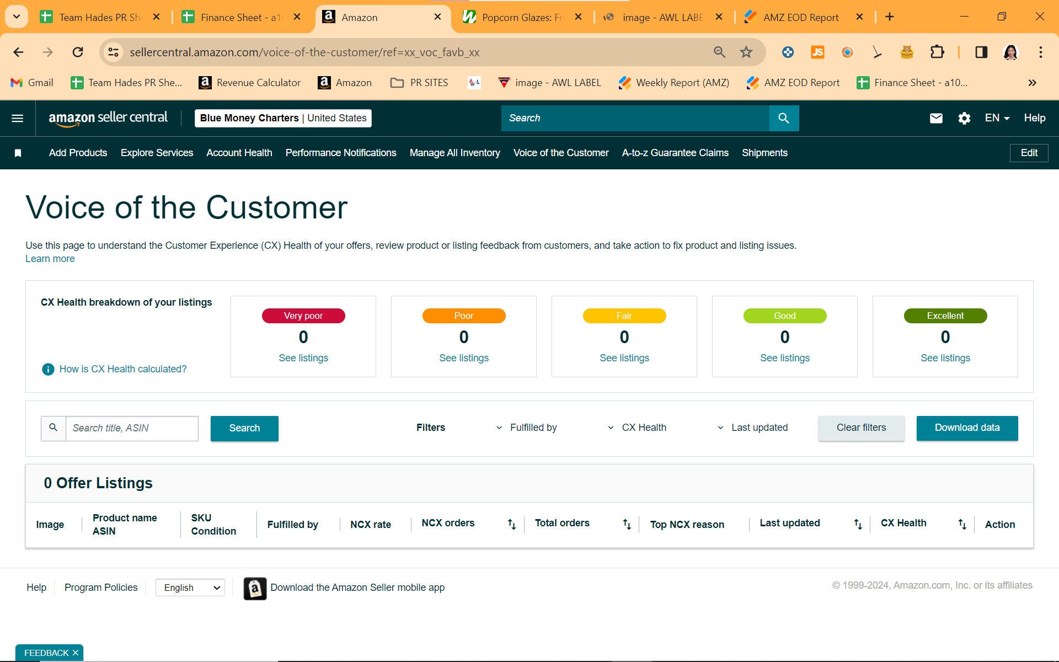Sort by Last updated column arrows
Screen dimensions: 1059x662
(858, 524)
